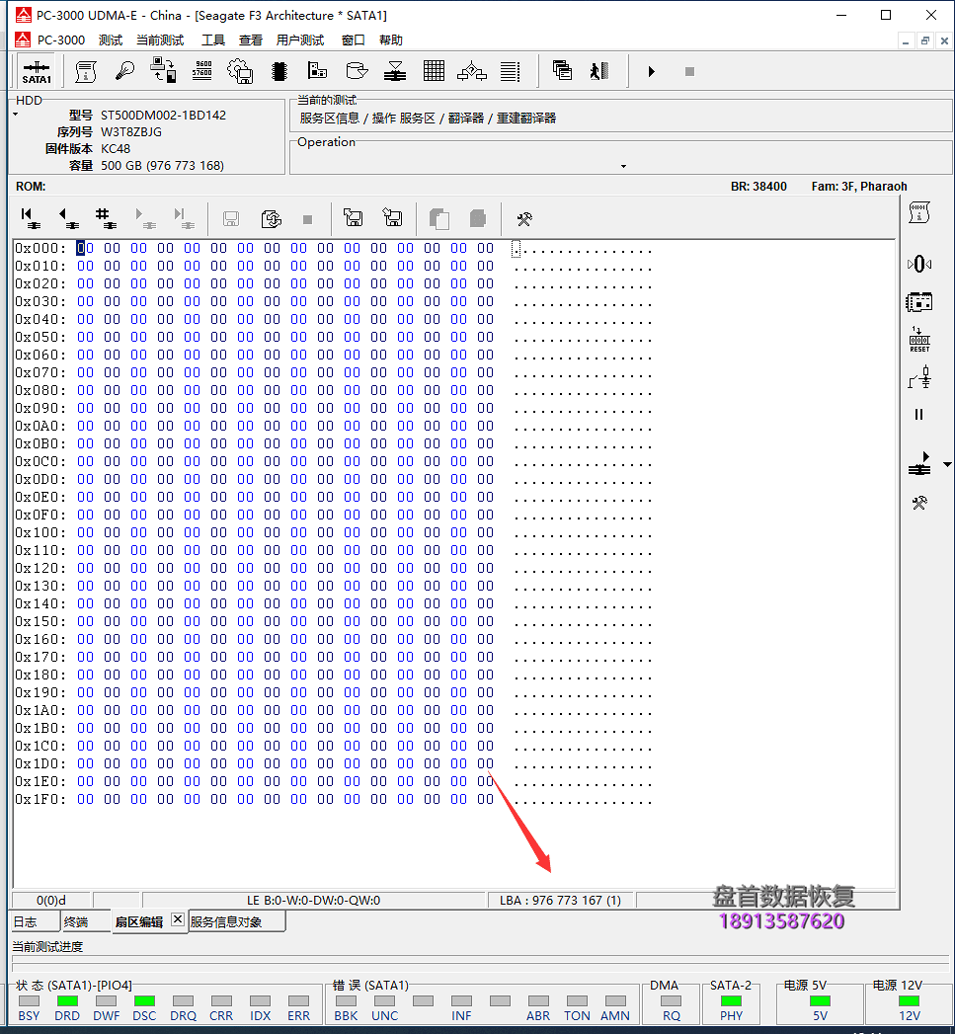Load sector from file icon
The height and width of the screenshot is (1034, 955).
click(x=392, y=217)
